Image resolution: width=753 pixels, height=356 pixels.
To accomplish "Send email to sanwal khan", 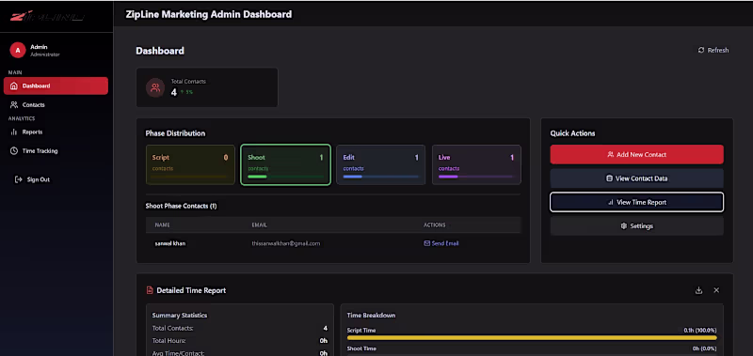I will 441,243.
